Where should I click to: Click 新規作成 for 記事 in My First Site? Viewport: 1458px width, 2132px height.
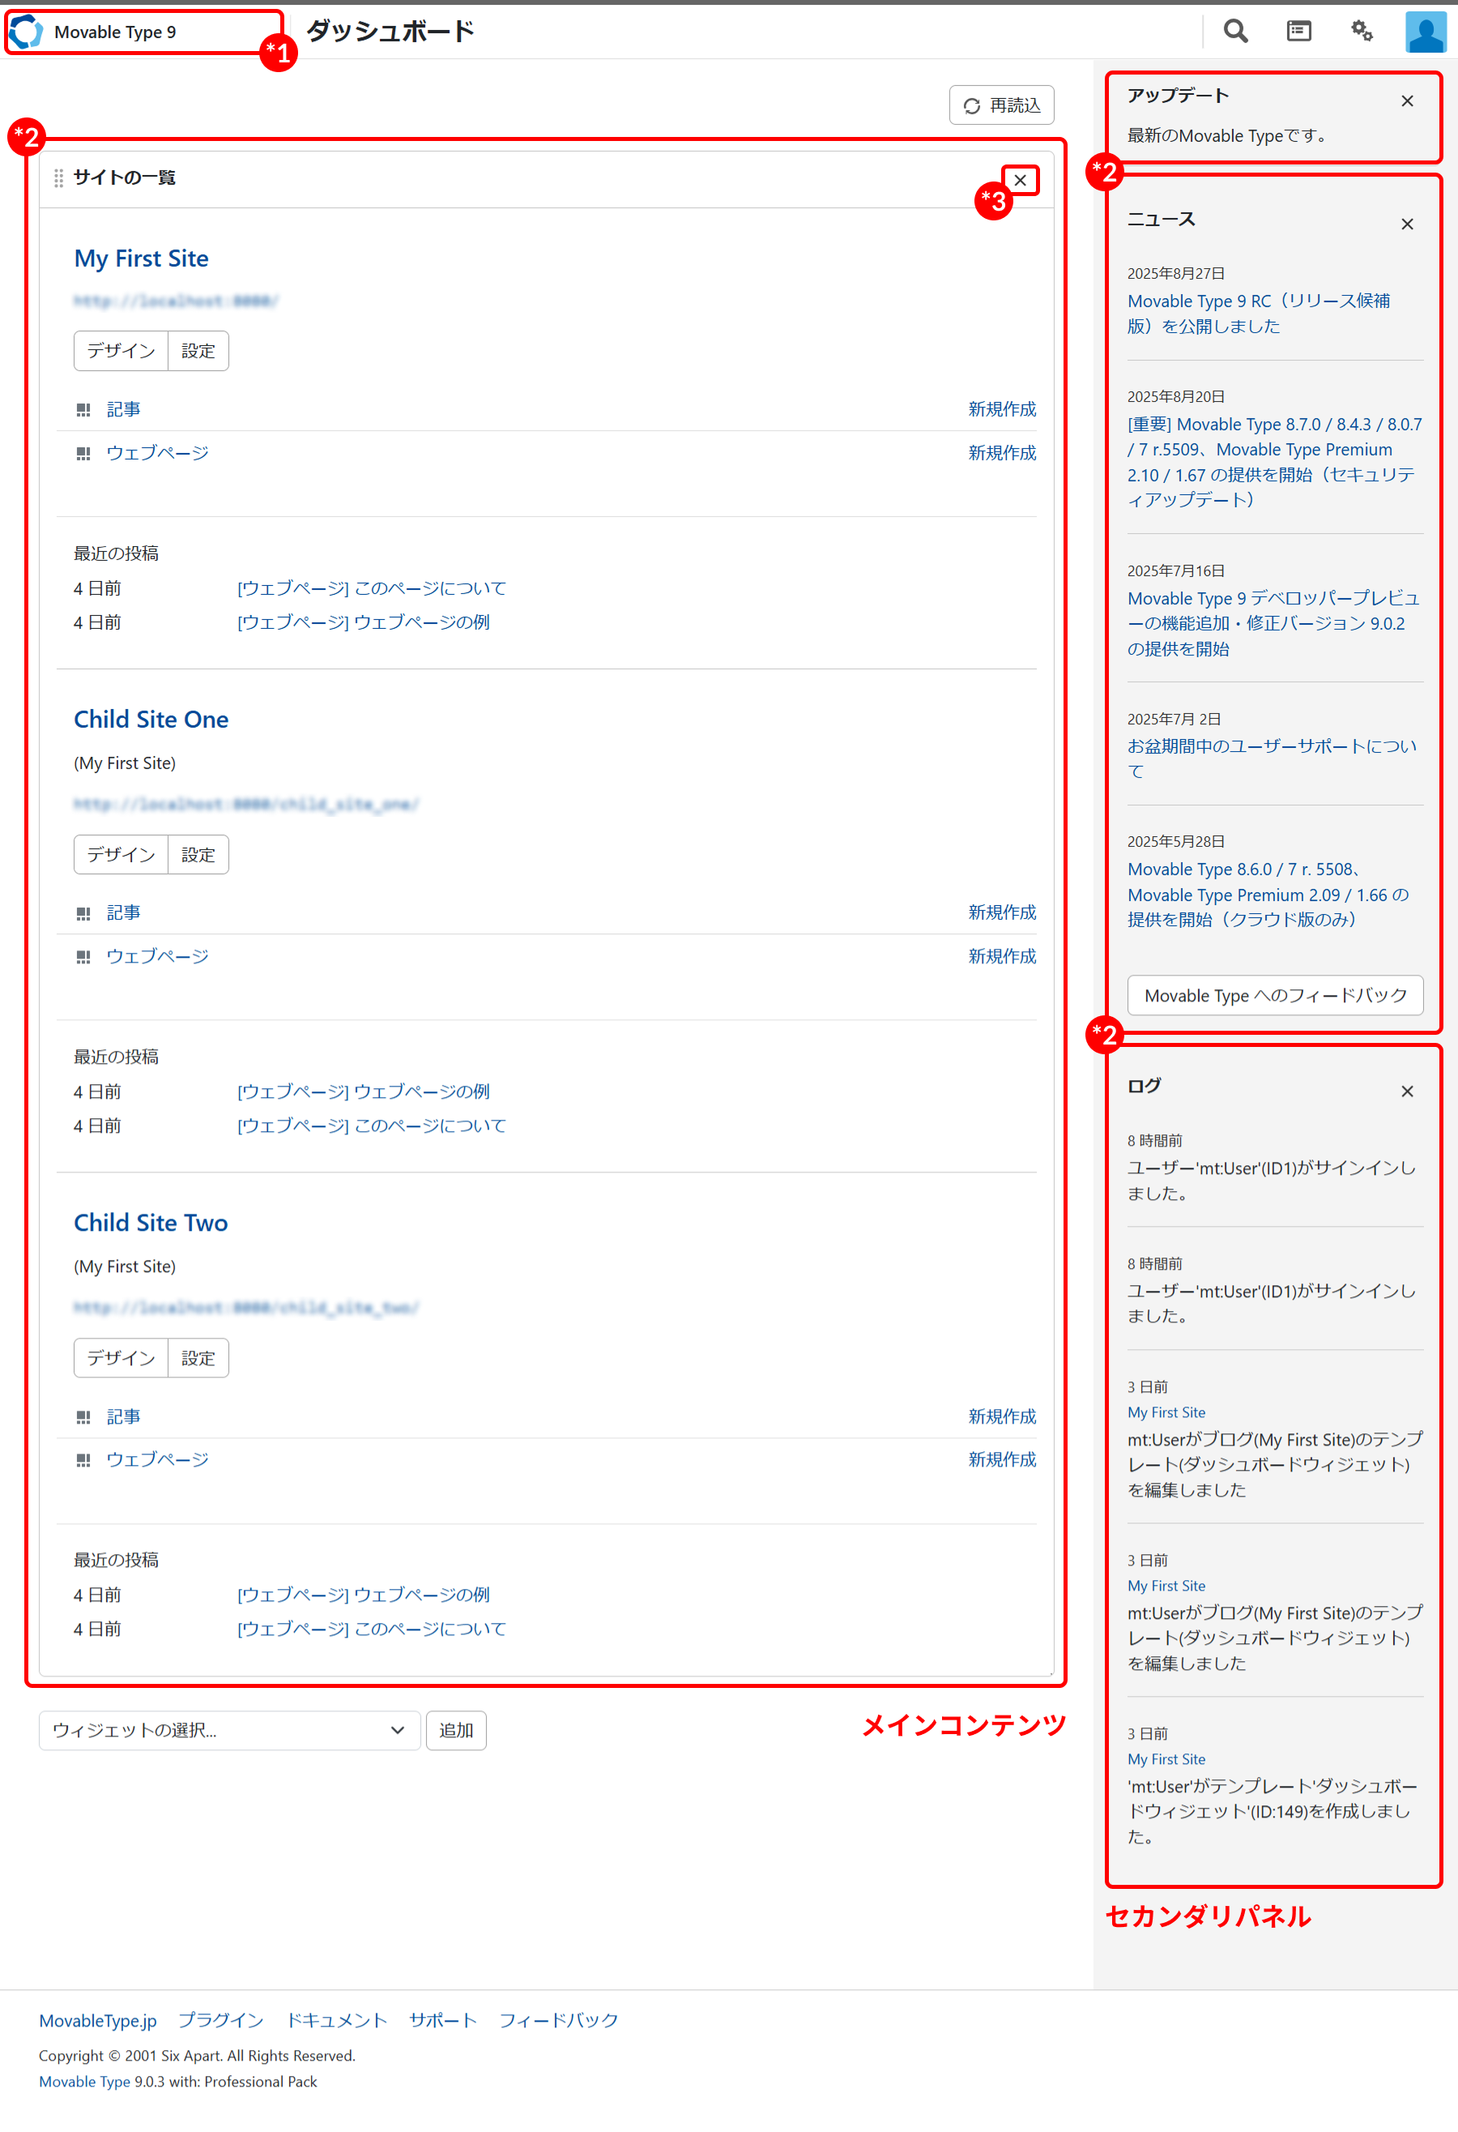(1001, 409)
